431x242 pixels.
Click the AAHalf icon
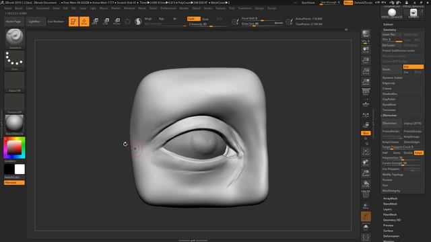coord(366,81)
